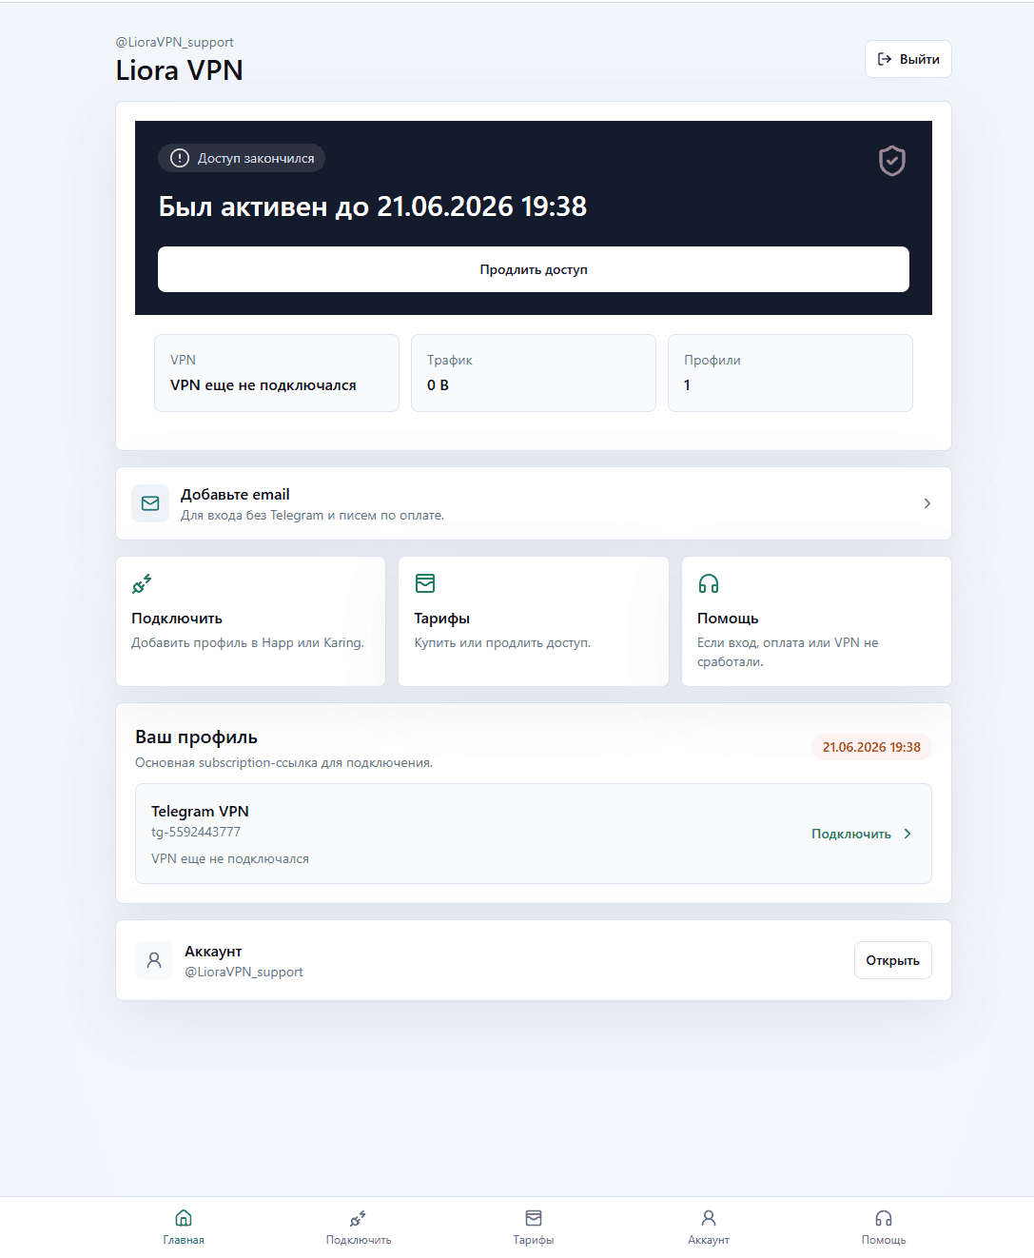This screenshot has height=1258, width=1034.
Task: Open the Помощь tab label in bottom bar
Action: tap(884, 1240)
